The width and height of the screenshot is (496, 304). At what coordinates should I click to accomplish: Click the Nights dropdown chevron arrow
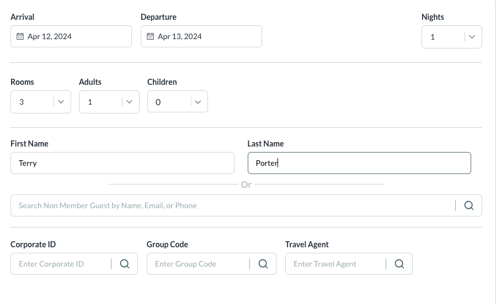472,37
